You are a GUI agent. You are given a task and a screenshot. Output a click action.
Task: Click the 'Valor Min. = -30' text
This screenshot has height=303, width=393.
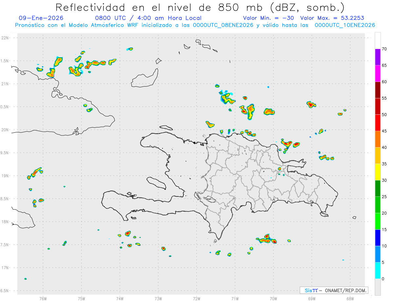pyautogui.click(x=268, y=18)
